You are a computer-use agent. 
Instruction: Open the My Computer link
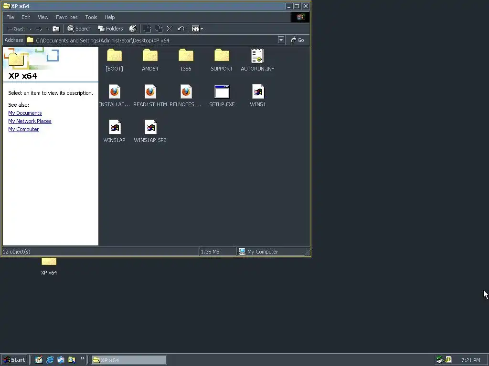pos(23,129)
